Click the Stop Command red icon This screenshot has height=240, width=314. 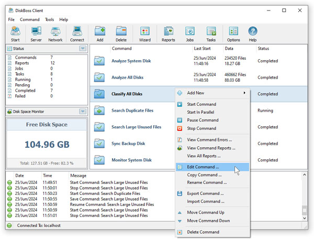(x=180, y=128)
